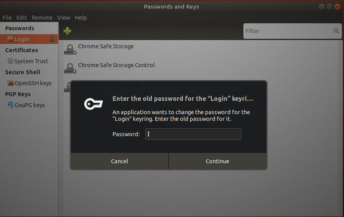The width and height of the screenshot is (344, 217).
Task: Click the Chrome Safe Storage padlock icon
Action: [70, 49]
